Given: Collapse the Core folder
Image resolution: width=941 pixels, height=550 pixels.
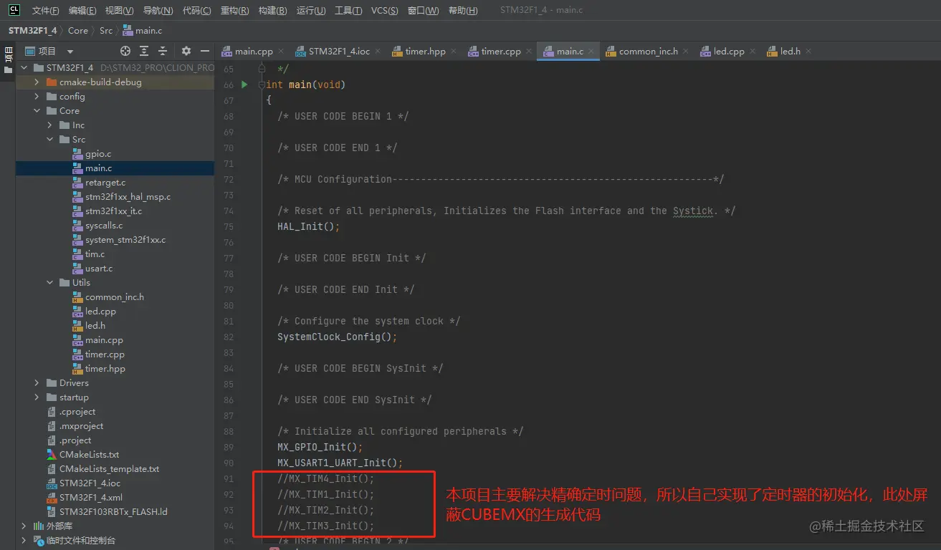Looking at the screenshot, I should coord(37,111).
